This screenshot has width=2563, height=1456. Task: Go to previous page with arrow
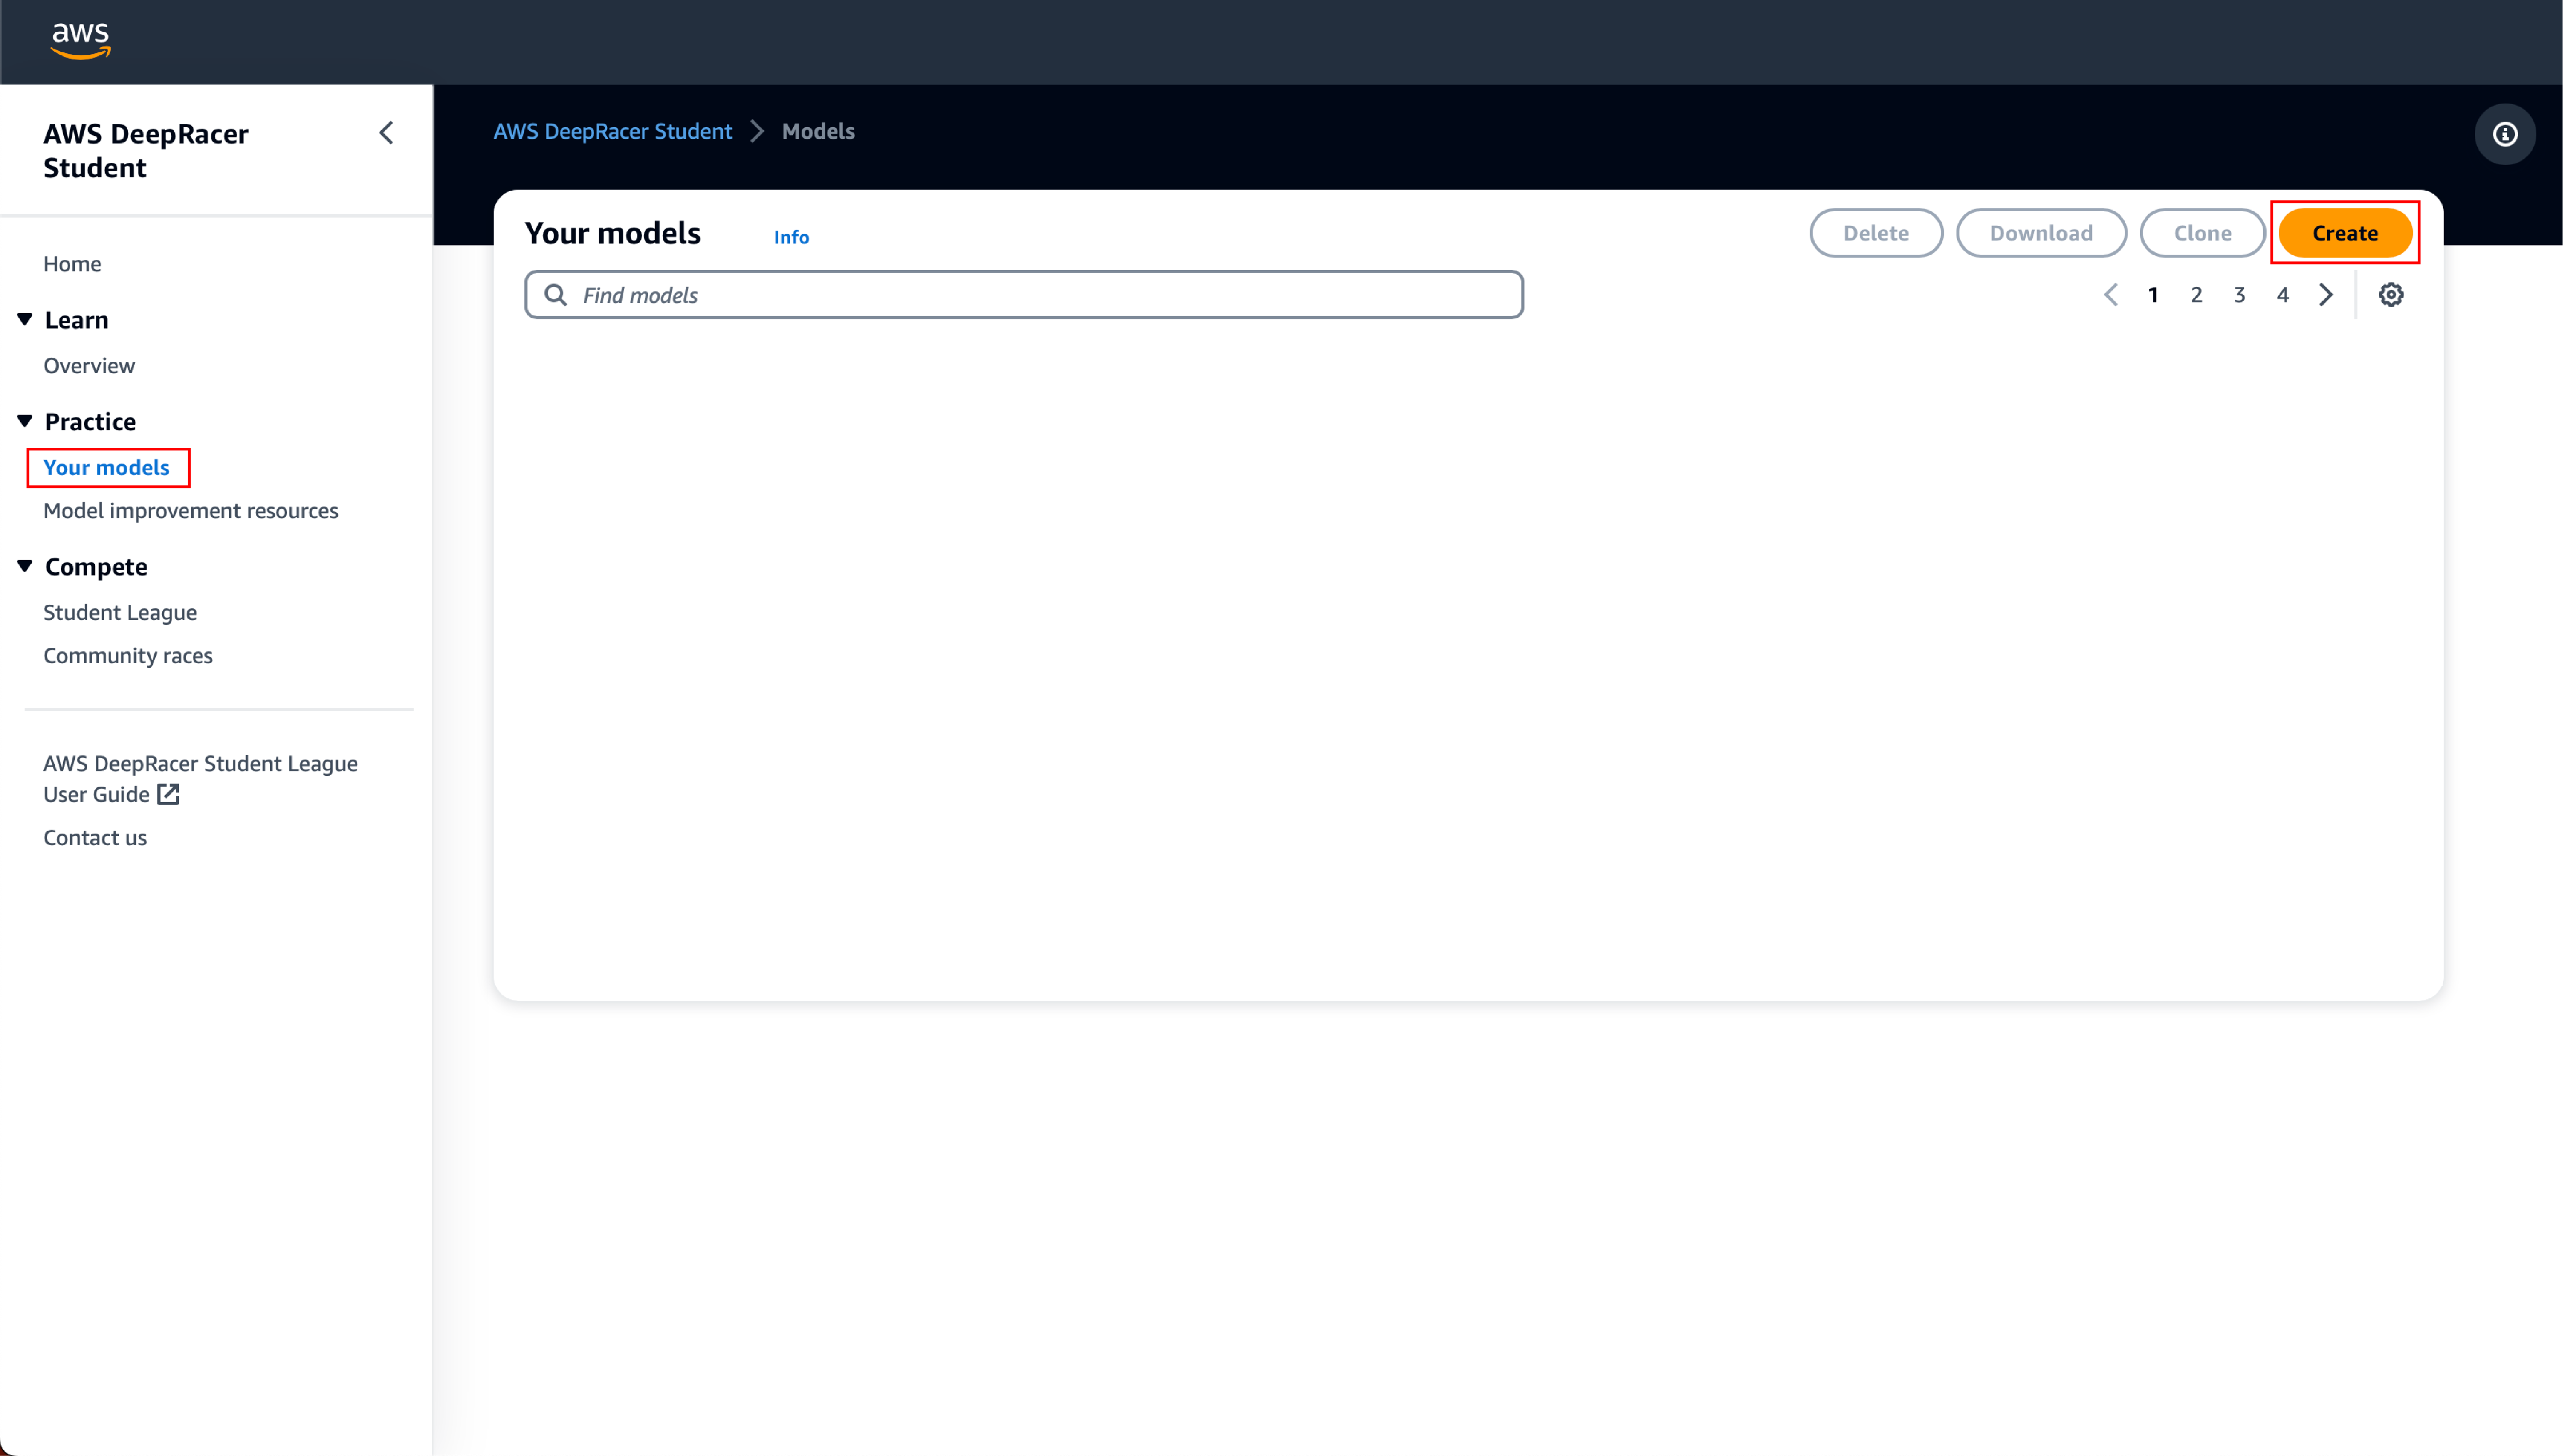point(2111,294)
